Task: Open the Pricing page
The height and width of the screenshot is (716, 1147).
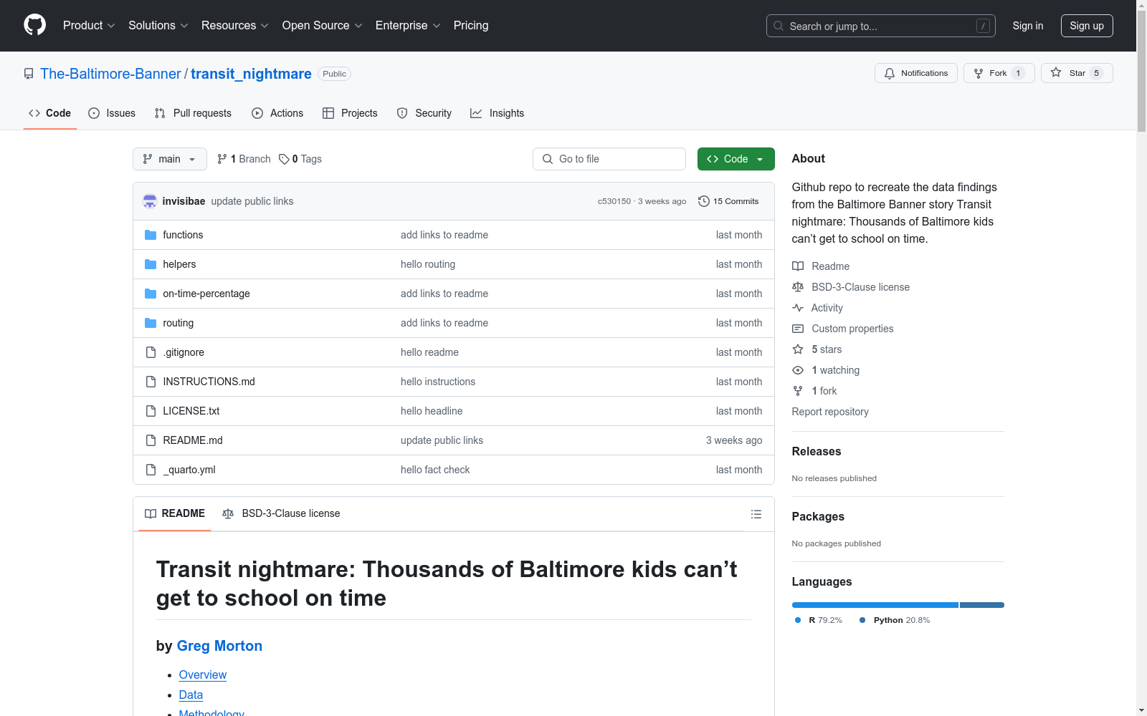Action: [x=471, y=25]
